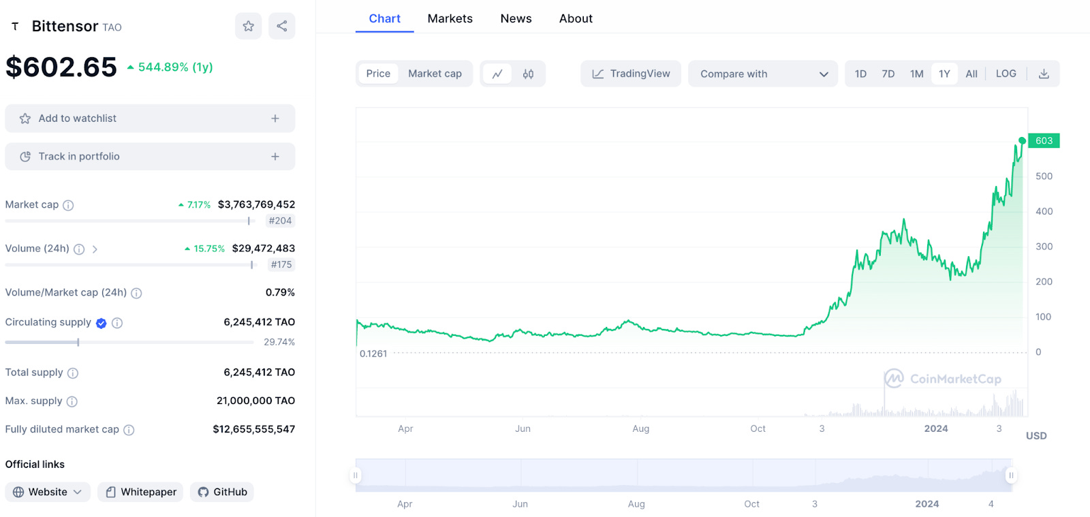Set chart range to 1Y

click(x=944, y=74)
